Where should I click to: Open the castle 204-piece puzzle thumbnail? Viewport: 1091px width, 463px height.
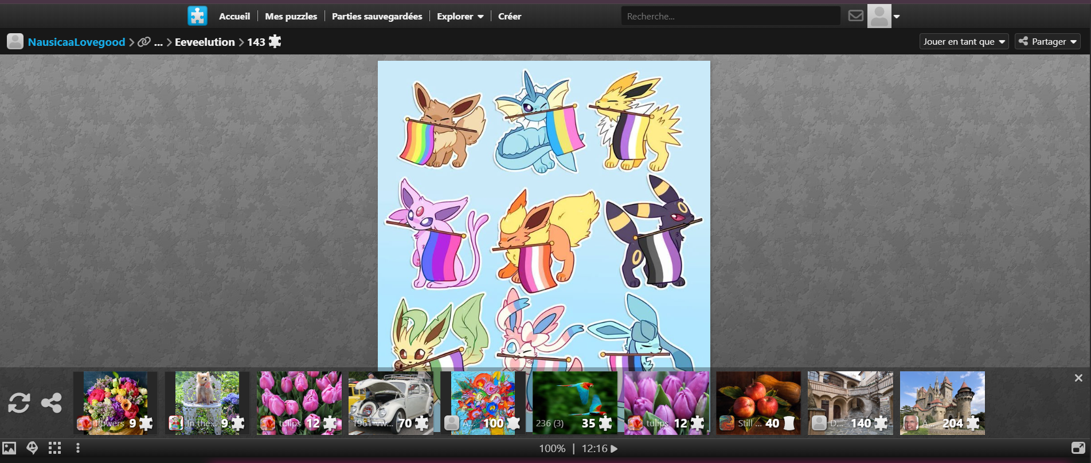pyautogui.click(x=943, y=403)
